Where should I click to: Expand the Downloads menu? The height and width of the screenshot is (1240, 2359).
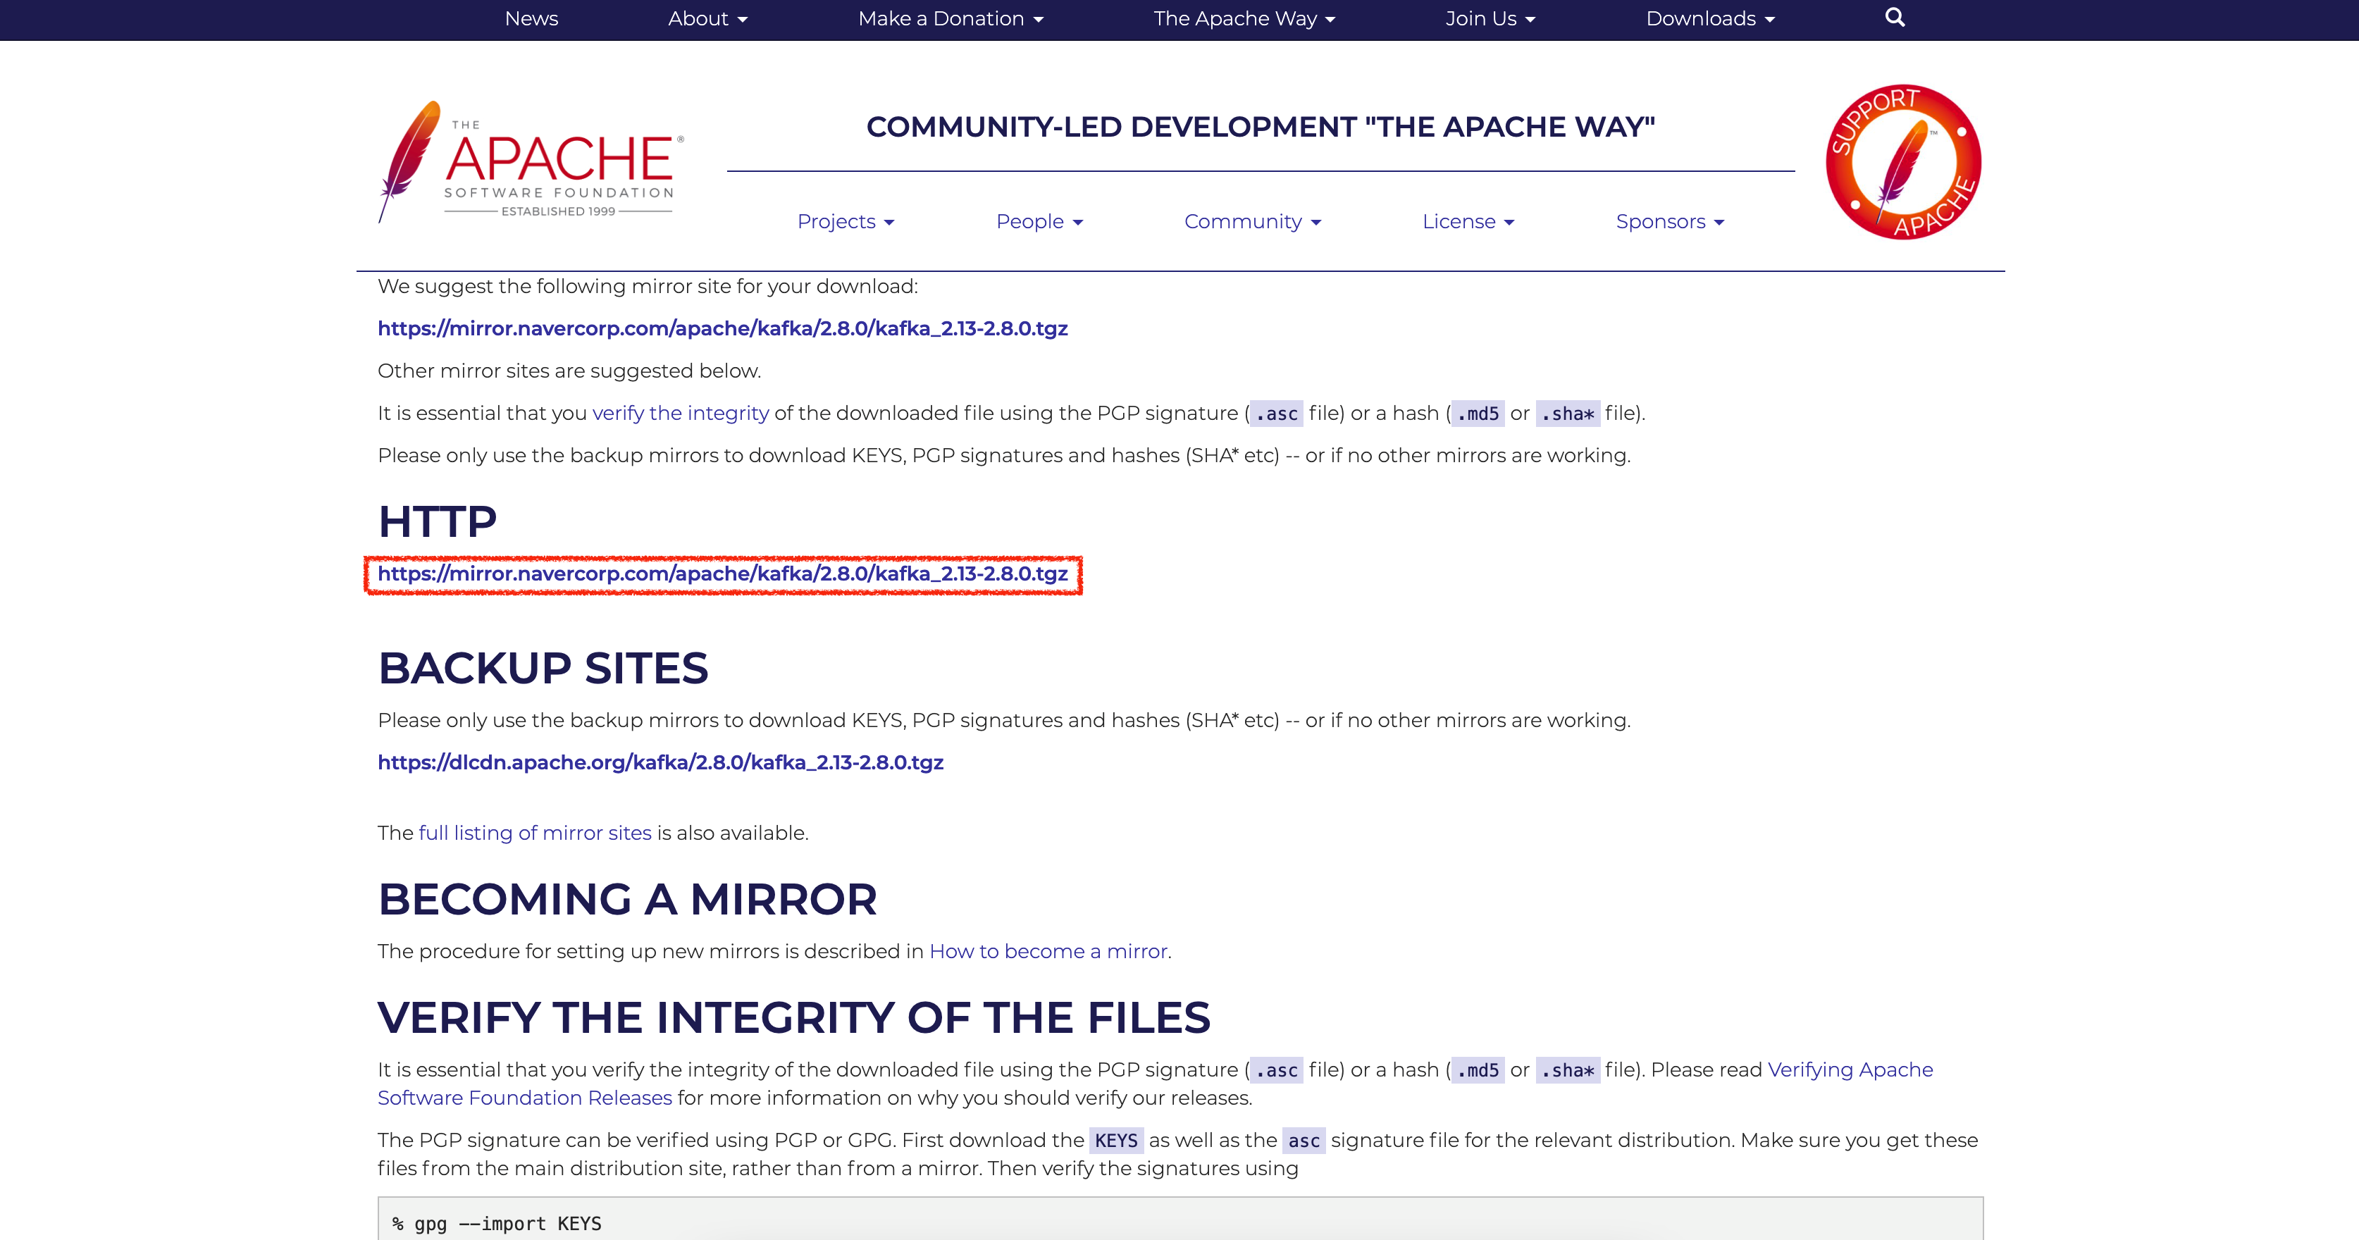1710,18
